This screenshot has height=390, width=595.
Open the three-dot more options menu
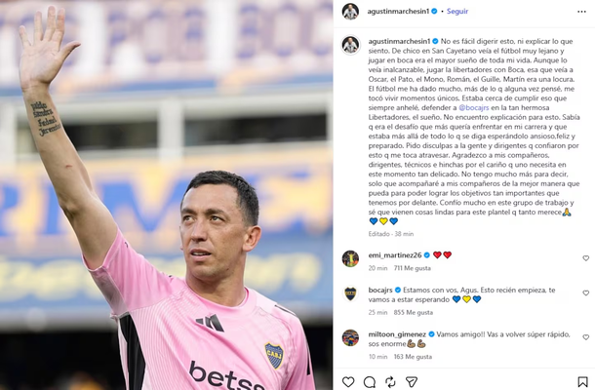coord(581,12)
